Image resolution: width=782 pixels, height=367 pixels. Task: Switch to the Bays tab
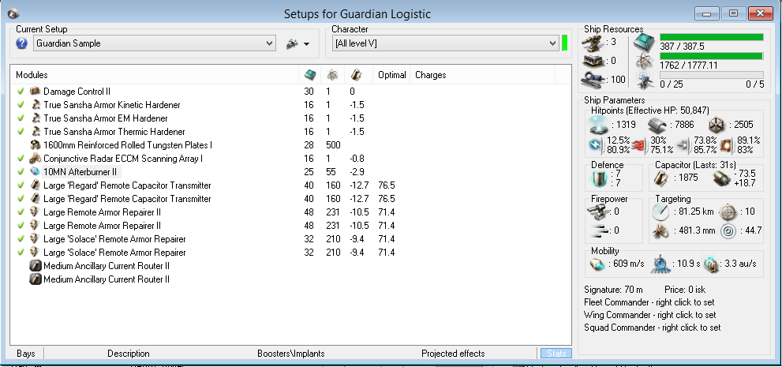coord(26,354)
